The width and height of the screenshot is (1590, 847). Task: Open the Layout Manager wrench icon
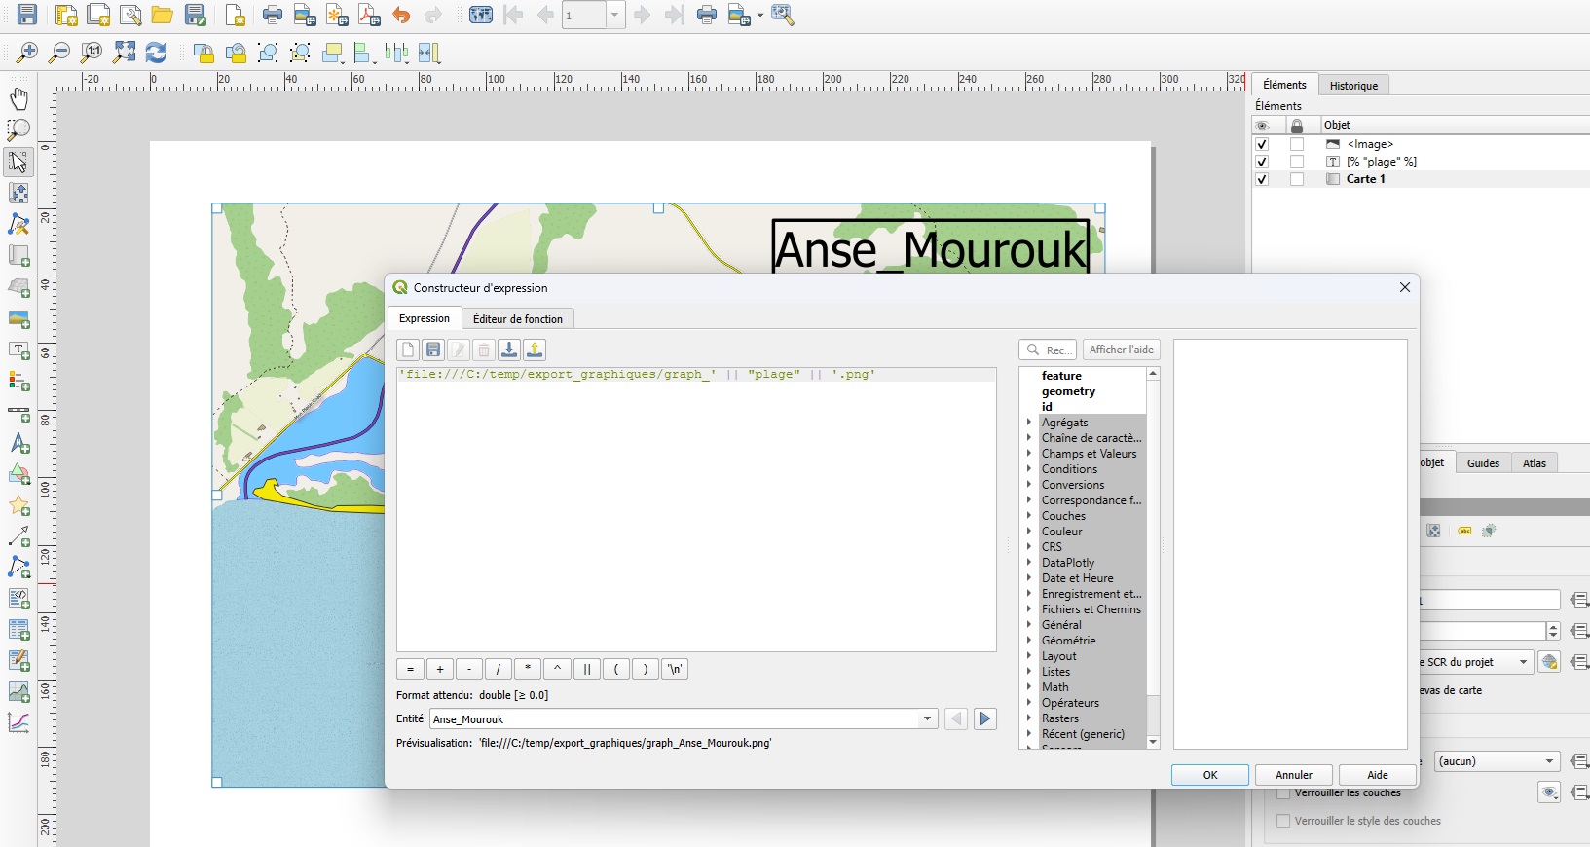tap(130, 15)
